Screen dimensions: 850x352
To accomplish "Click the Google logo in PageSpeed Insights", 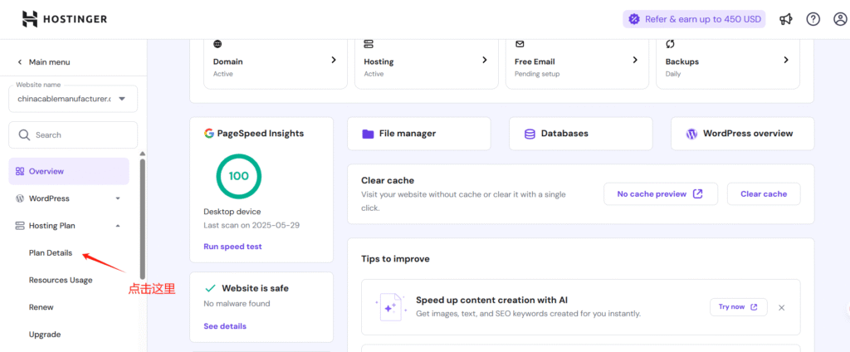I will (208, 134).
